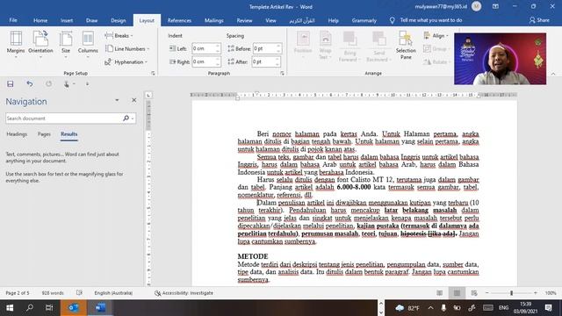
Task: Click the Rotate objects button
Action: (436, 62)
